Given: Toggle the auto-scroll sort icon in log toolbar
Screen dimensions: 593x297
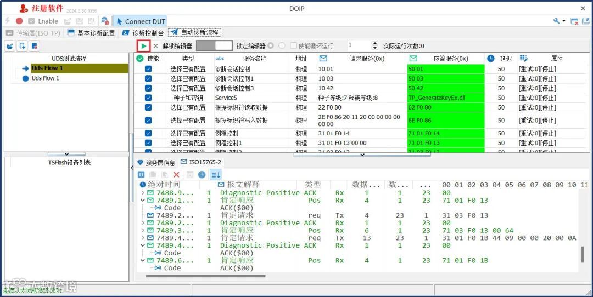Looking at the screenshot, I should [x=216, y=174].
